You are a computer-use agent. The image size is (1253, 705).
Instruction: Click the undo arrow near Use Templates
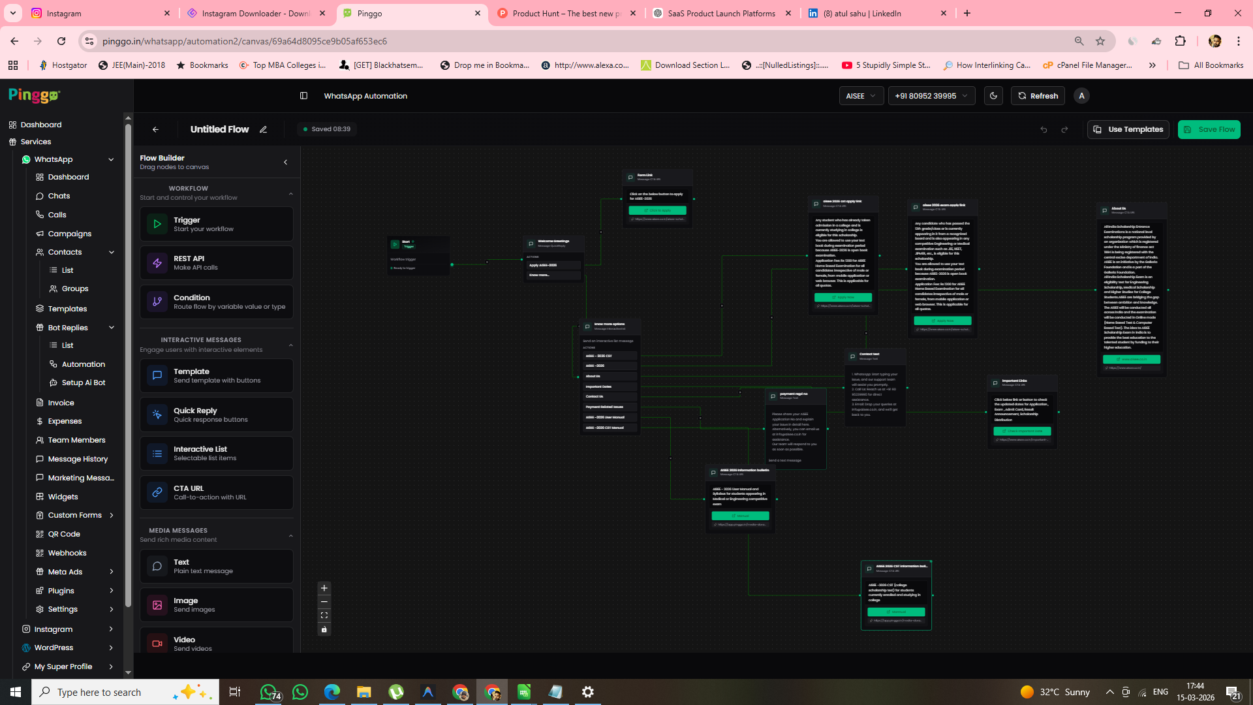[1044, 129]
